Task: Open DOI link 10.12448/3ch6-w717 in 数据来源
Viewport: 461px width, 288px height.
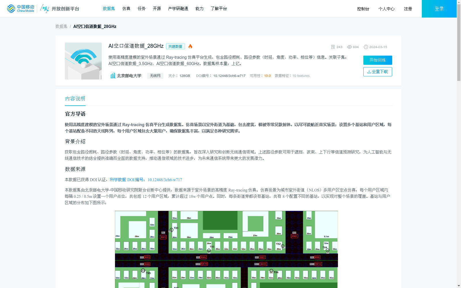Action: coord(165,180)
